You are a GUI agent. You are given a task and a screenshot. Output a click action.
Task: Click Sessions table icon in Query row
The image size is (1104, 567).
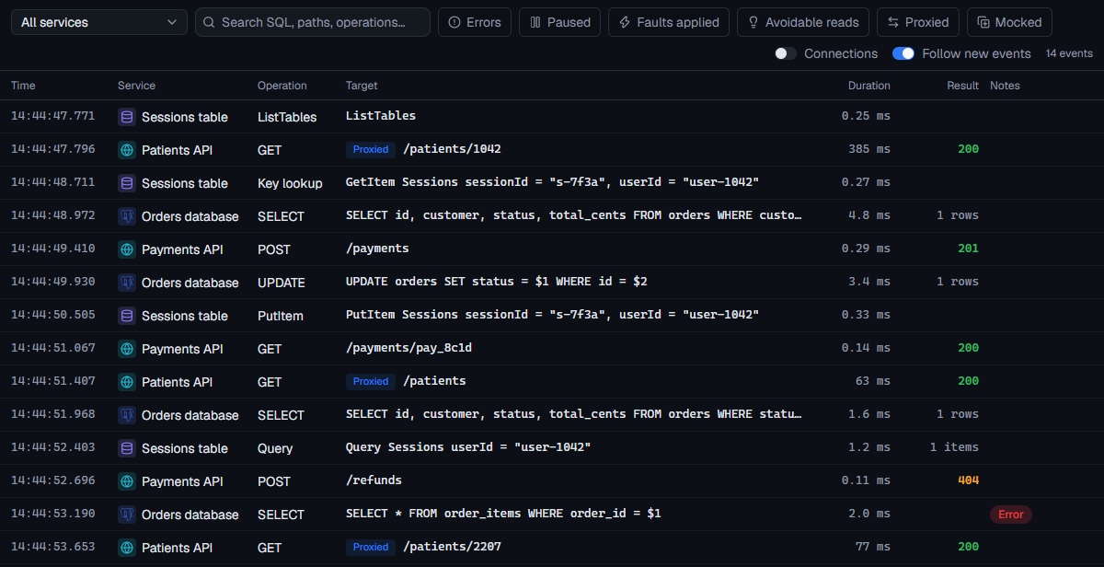point(127,448)
